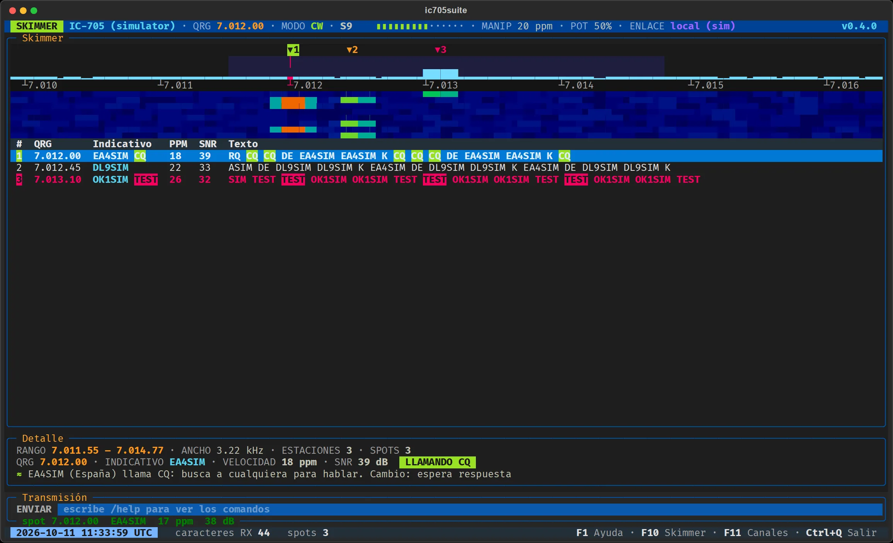Viewport: 893px width, 543px height.
Task: Click the 7.014 tick on the frequency scale
Action: 576,85
